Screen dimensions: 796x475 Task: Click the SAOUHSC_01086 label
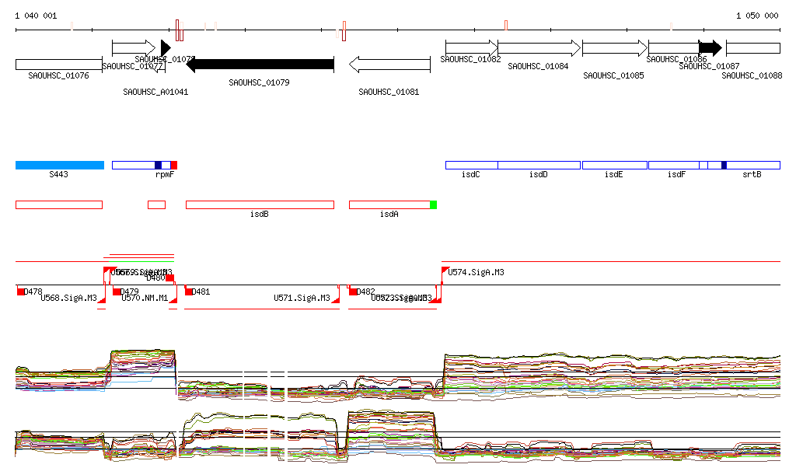click(676, 59)
